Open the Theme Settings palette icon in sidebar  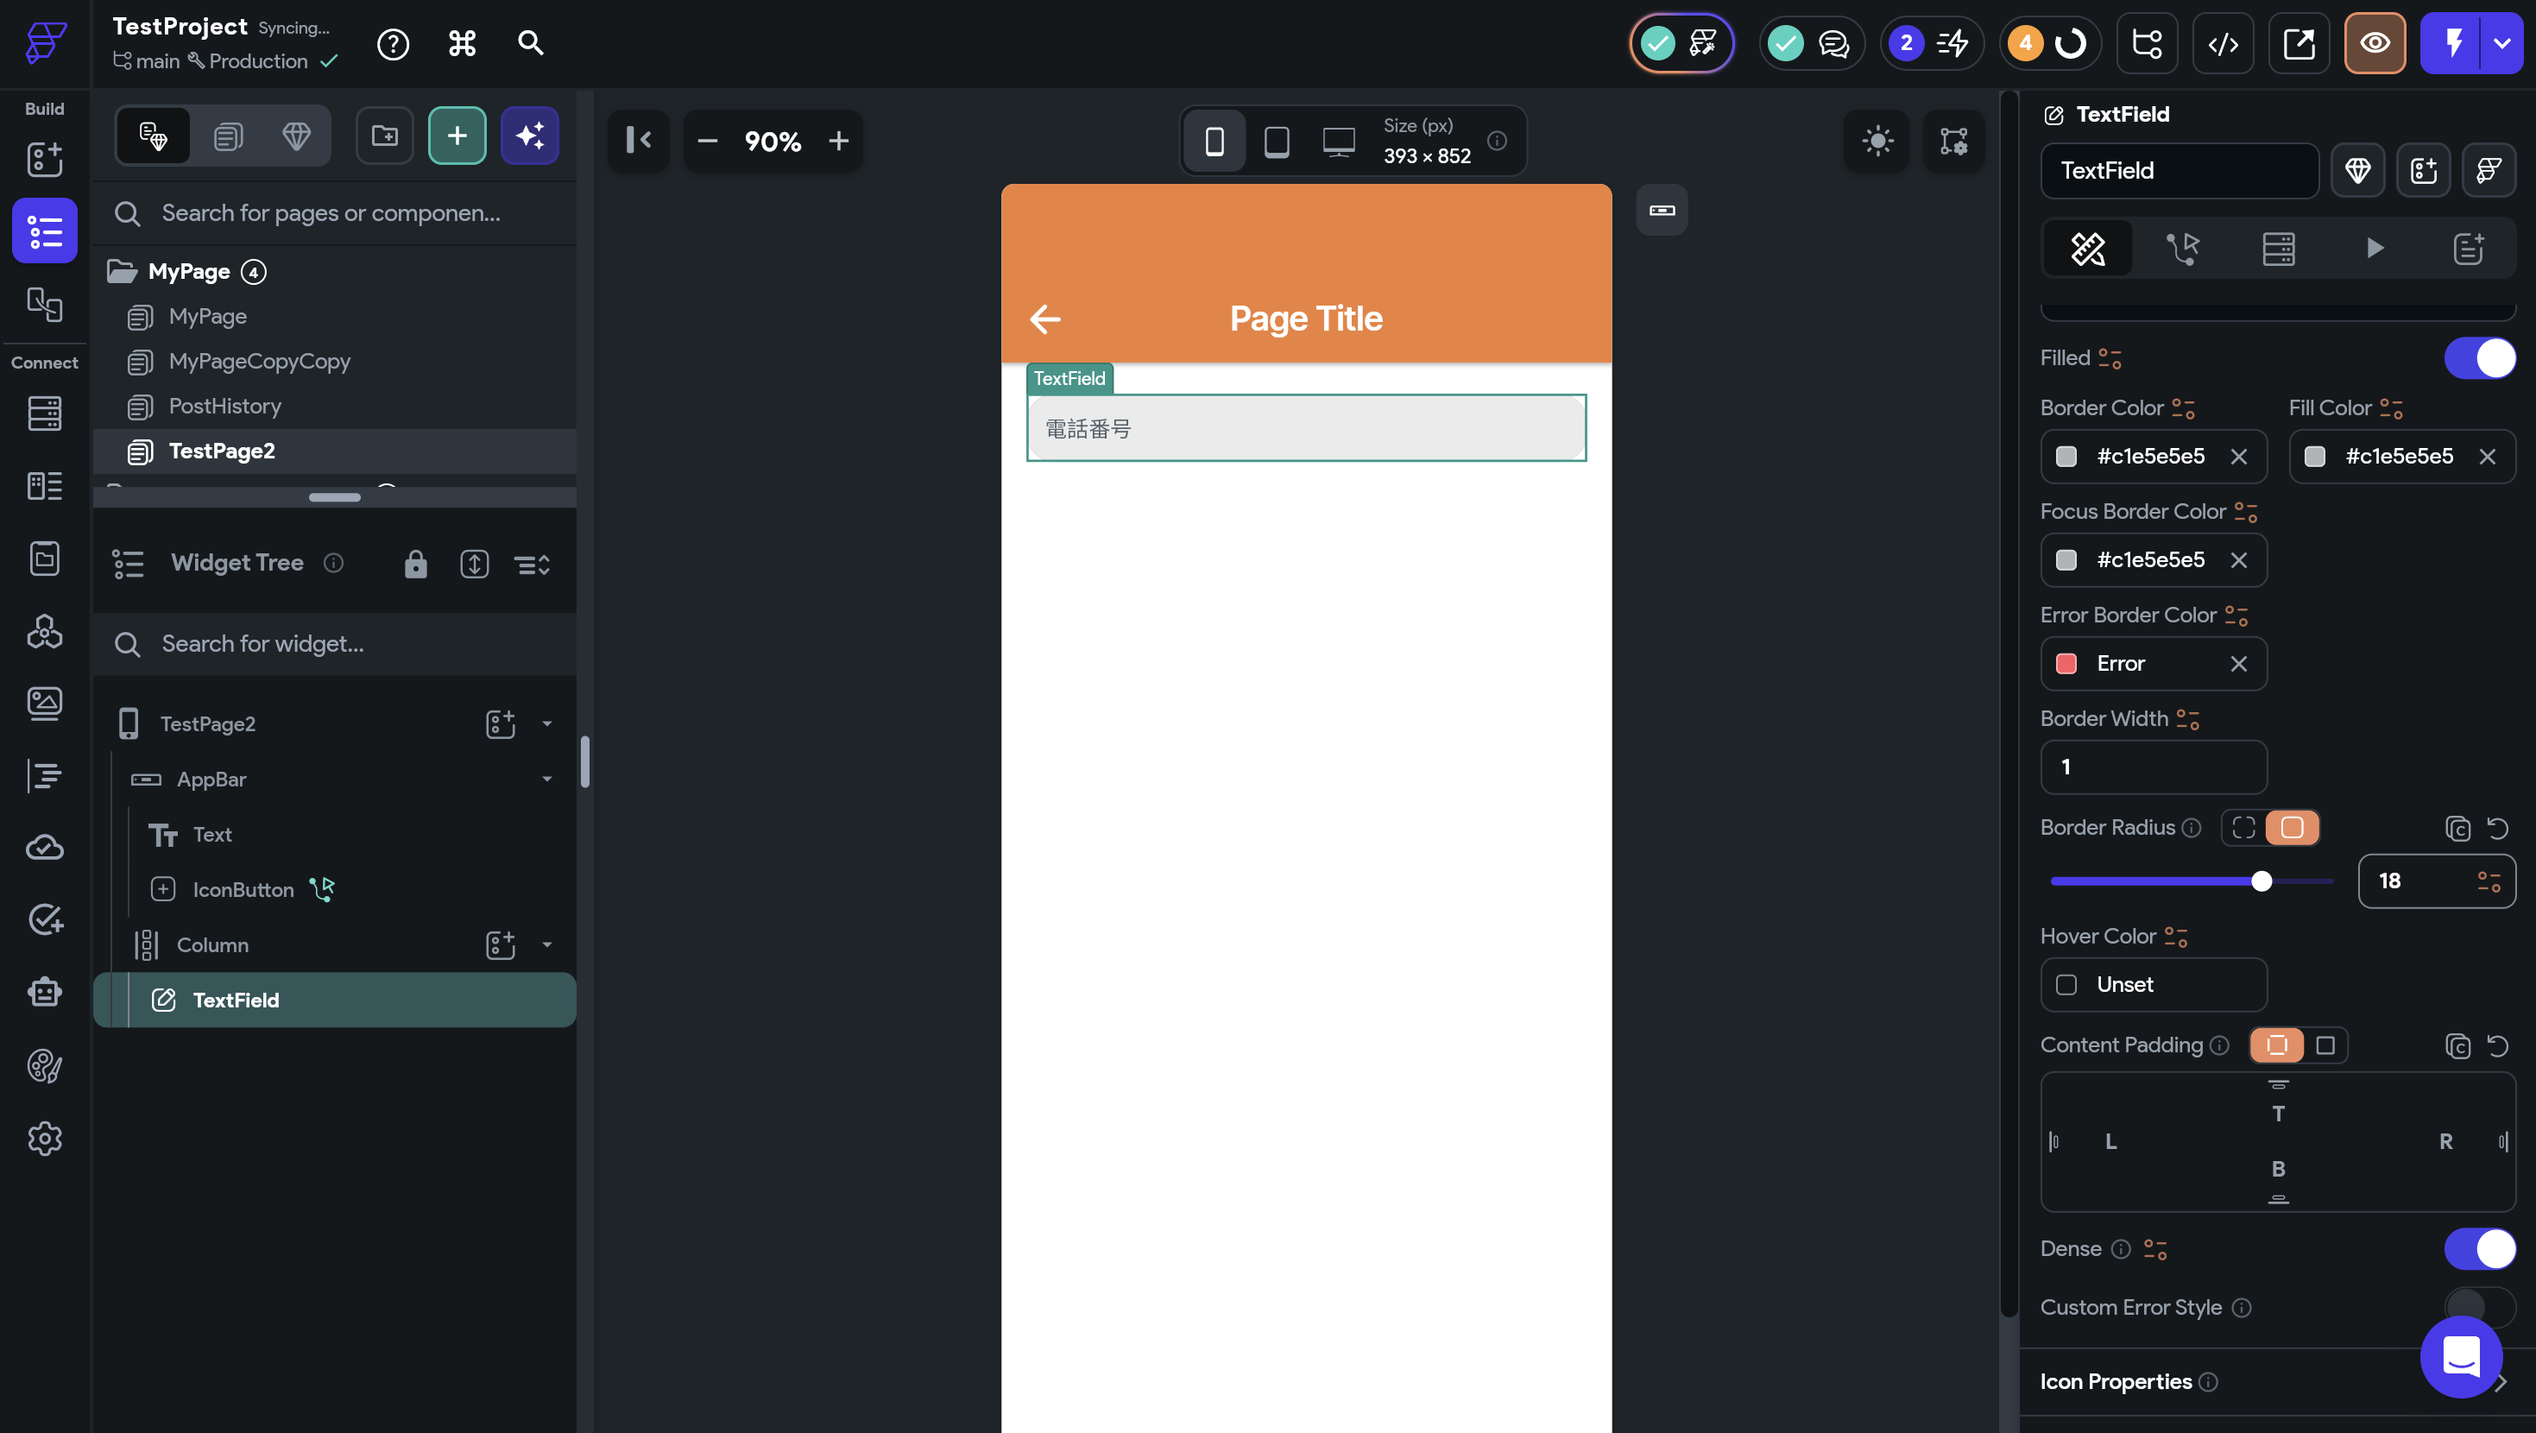44,1065
